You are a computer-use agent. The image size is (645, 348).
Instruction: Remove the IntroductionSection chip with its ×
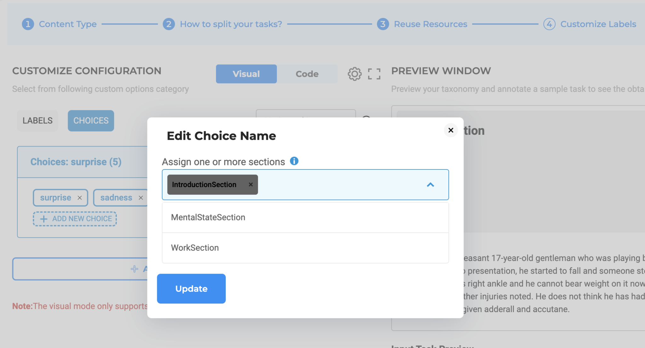pos(251,185)
